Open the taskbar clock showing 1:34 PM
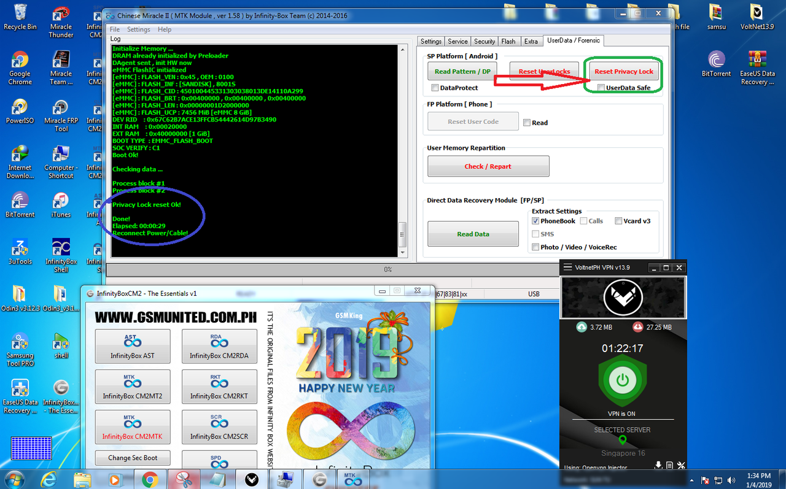Image resolution: width=786 pixels, height=489 pixels. [x=760, y=479]
